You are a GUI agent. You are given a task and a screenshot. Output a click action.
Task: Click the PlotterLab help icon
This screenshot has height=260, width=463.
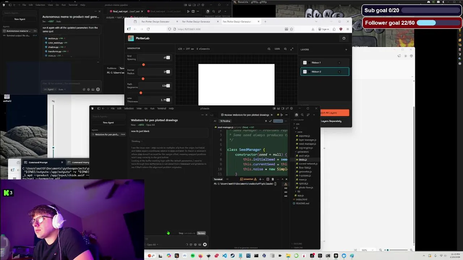(x=344, y=38)
